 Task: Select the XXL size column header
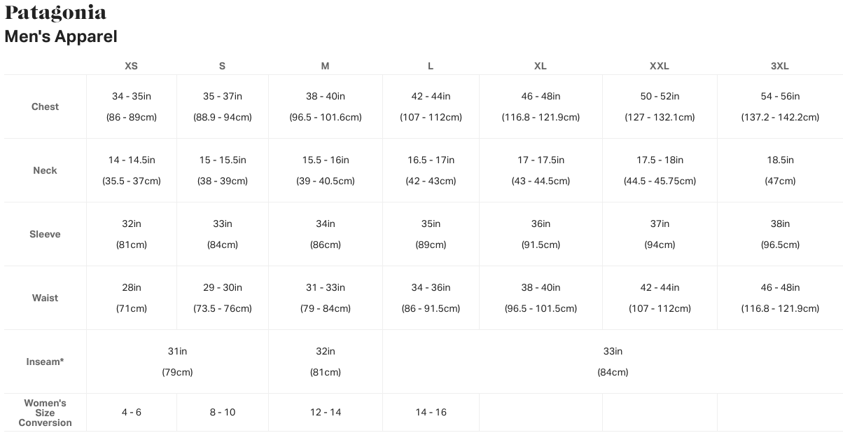659,66
